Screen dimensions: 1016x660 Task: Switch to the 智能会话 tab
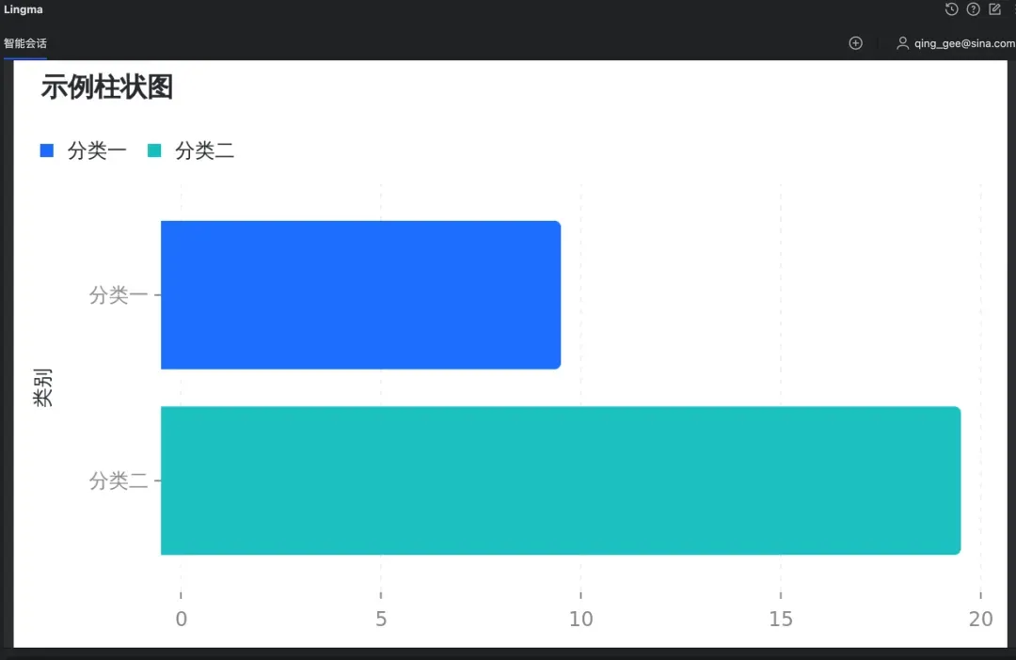click(x=25, y=43)
